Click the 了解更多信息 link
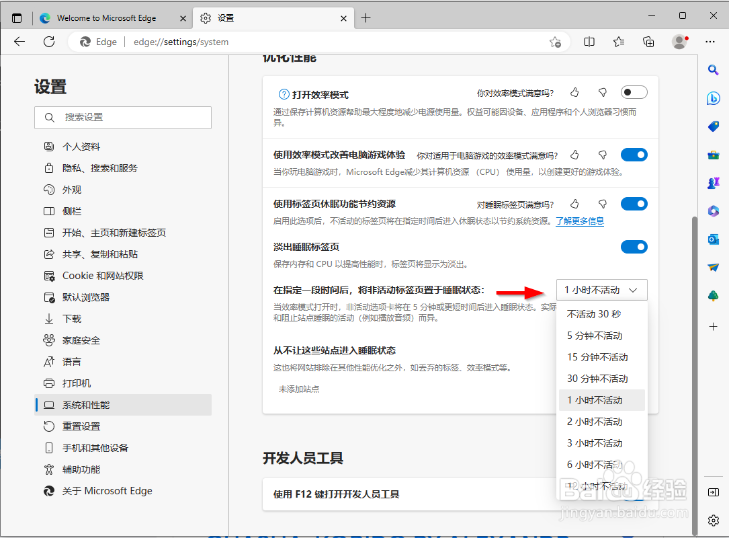 pyautogui.click(x=580, y=220)
